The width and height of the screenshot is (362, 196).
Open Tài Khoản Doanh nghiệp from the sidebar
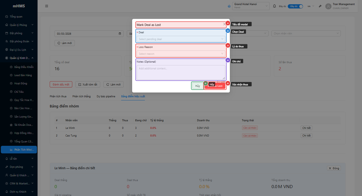(x=23, y=125)
